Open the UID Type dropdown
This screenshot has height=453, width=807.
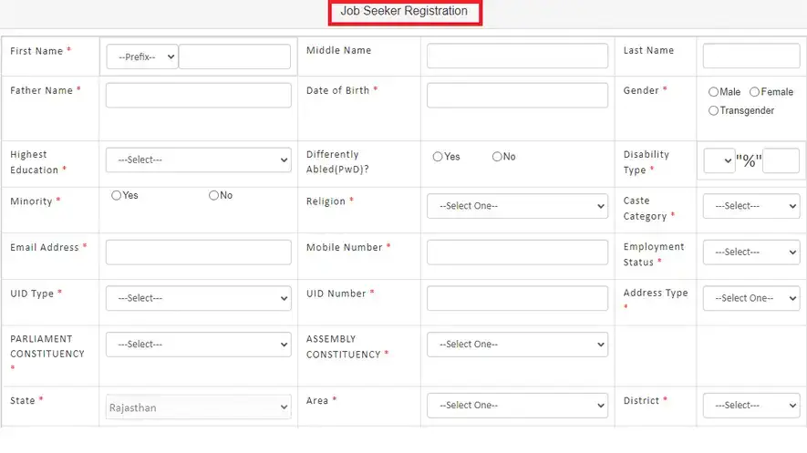click(199, 298)
